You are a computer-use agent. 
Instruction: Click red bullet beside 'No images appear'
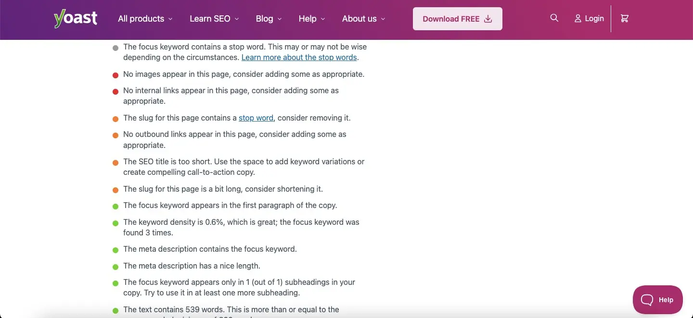click(115, 75)
